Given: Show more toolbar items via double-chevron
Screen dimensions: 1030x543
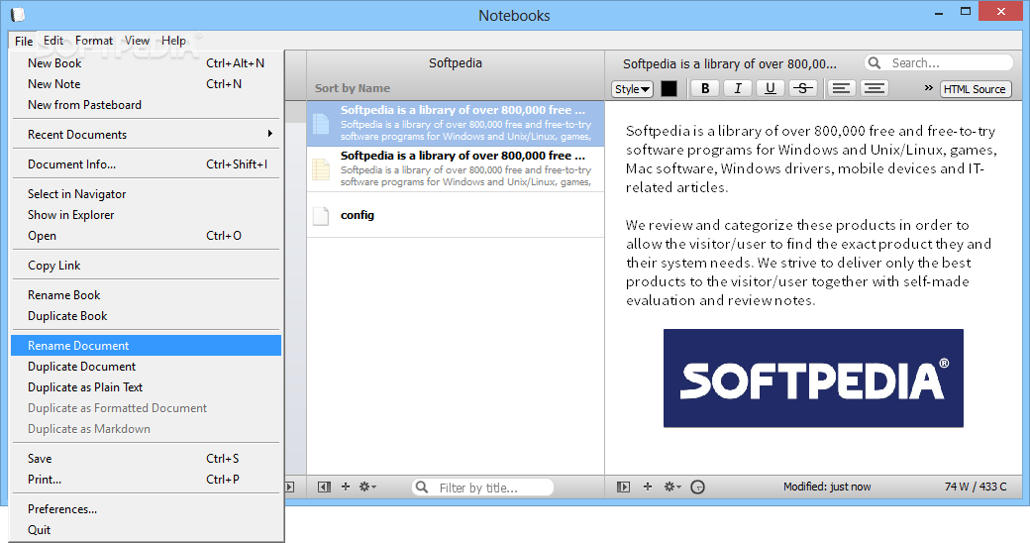Looking at the screenshot, I should tap(928, 87).
